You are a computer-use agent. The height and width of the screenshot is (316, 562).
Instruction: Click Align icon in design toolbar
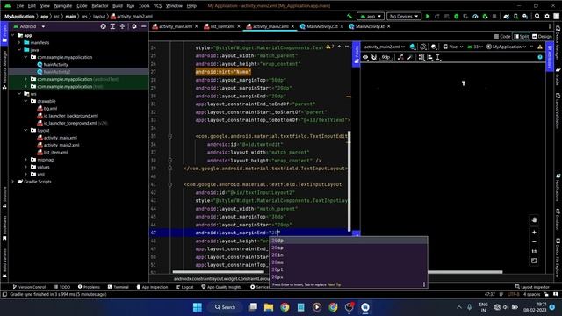[x=430, y=57]
